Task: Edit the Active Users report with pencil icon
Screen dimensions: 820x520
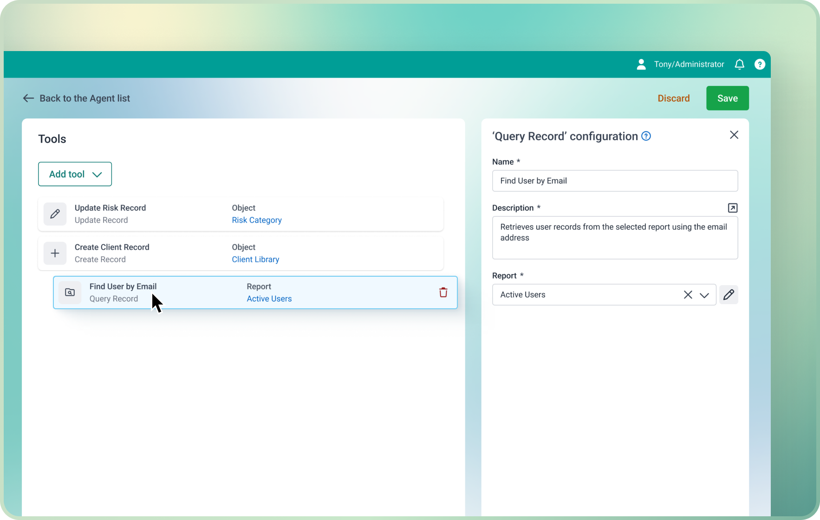Action: [x=729, y=295]
